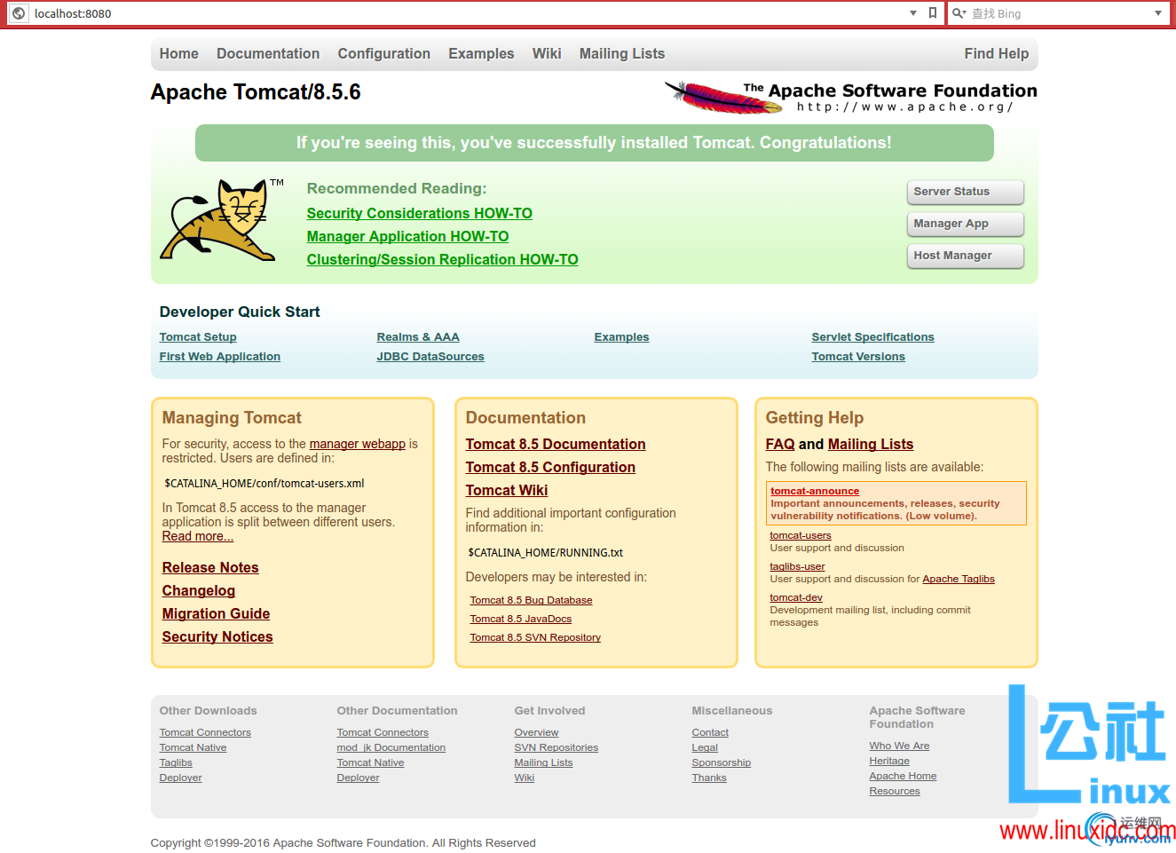
Task: Open the Home nav item
Action: [179, 53]
